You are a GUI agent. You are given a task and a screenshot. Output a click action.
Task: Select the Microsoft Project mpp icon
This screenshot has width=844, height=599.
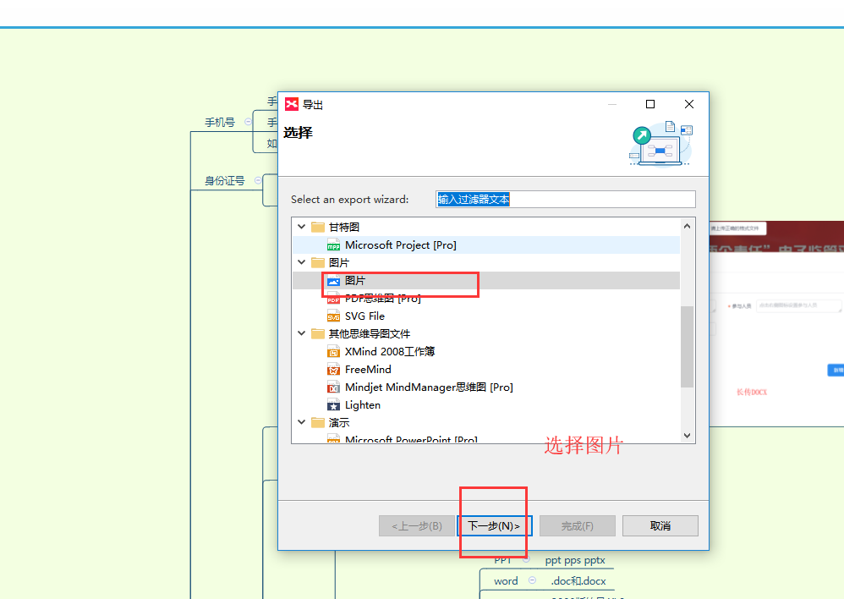pos(334,245)
